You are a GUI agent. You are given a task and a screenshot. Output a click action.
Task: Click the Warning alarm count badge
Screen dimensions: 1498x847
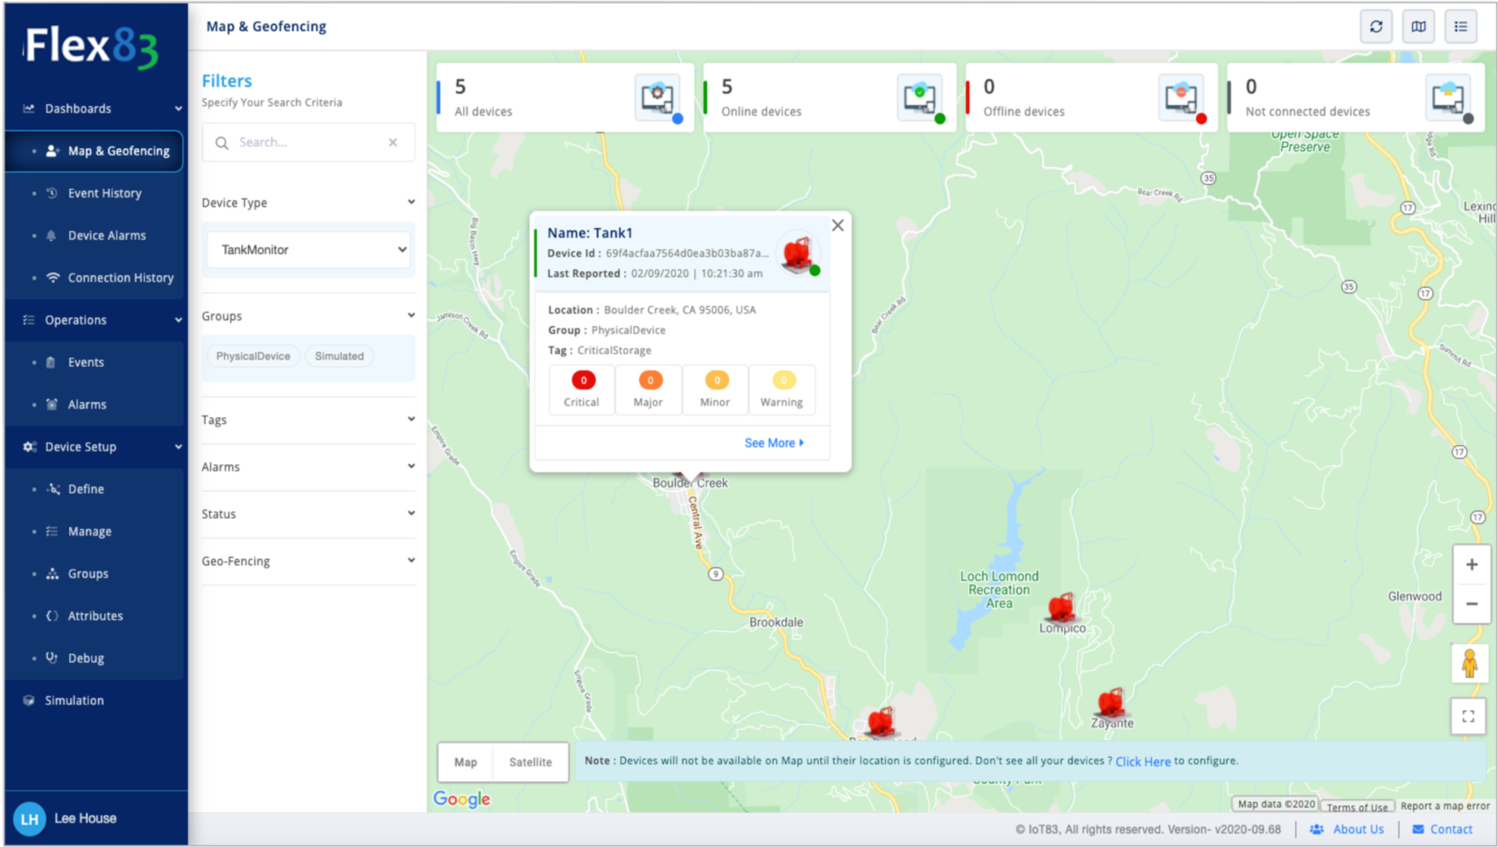(784, 380)
